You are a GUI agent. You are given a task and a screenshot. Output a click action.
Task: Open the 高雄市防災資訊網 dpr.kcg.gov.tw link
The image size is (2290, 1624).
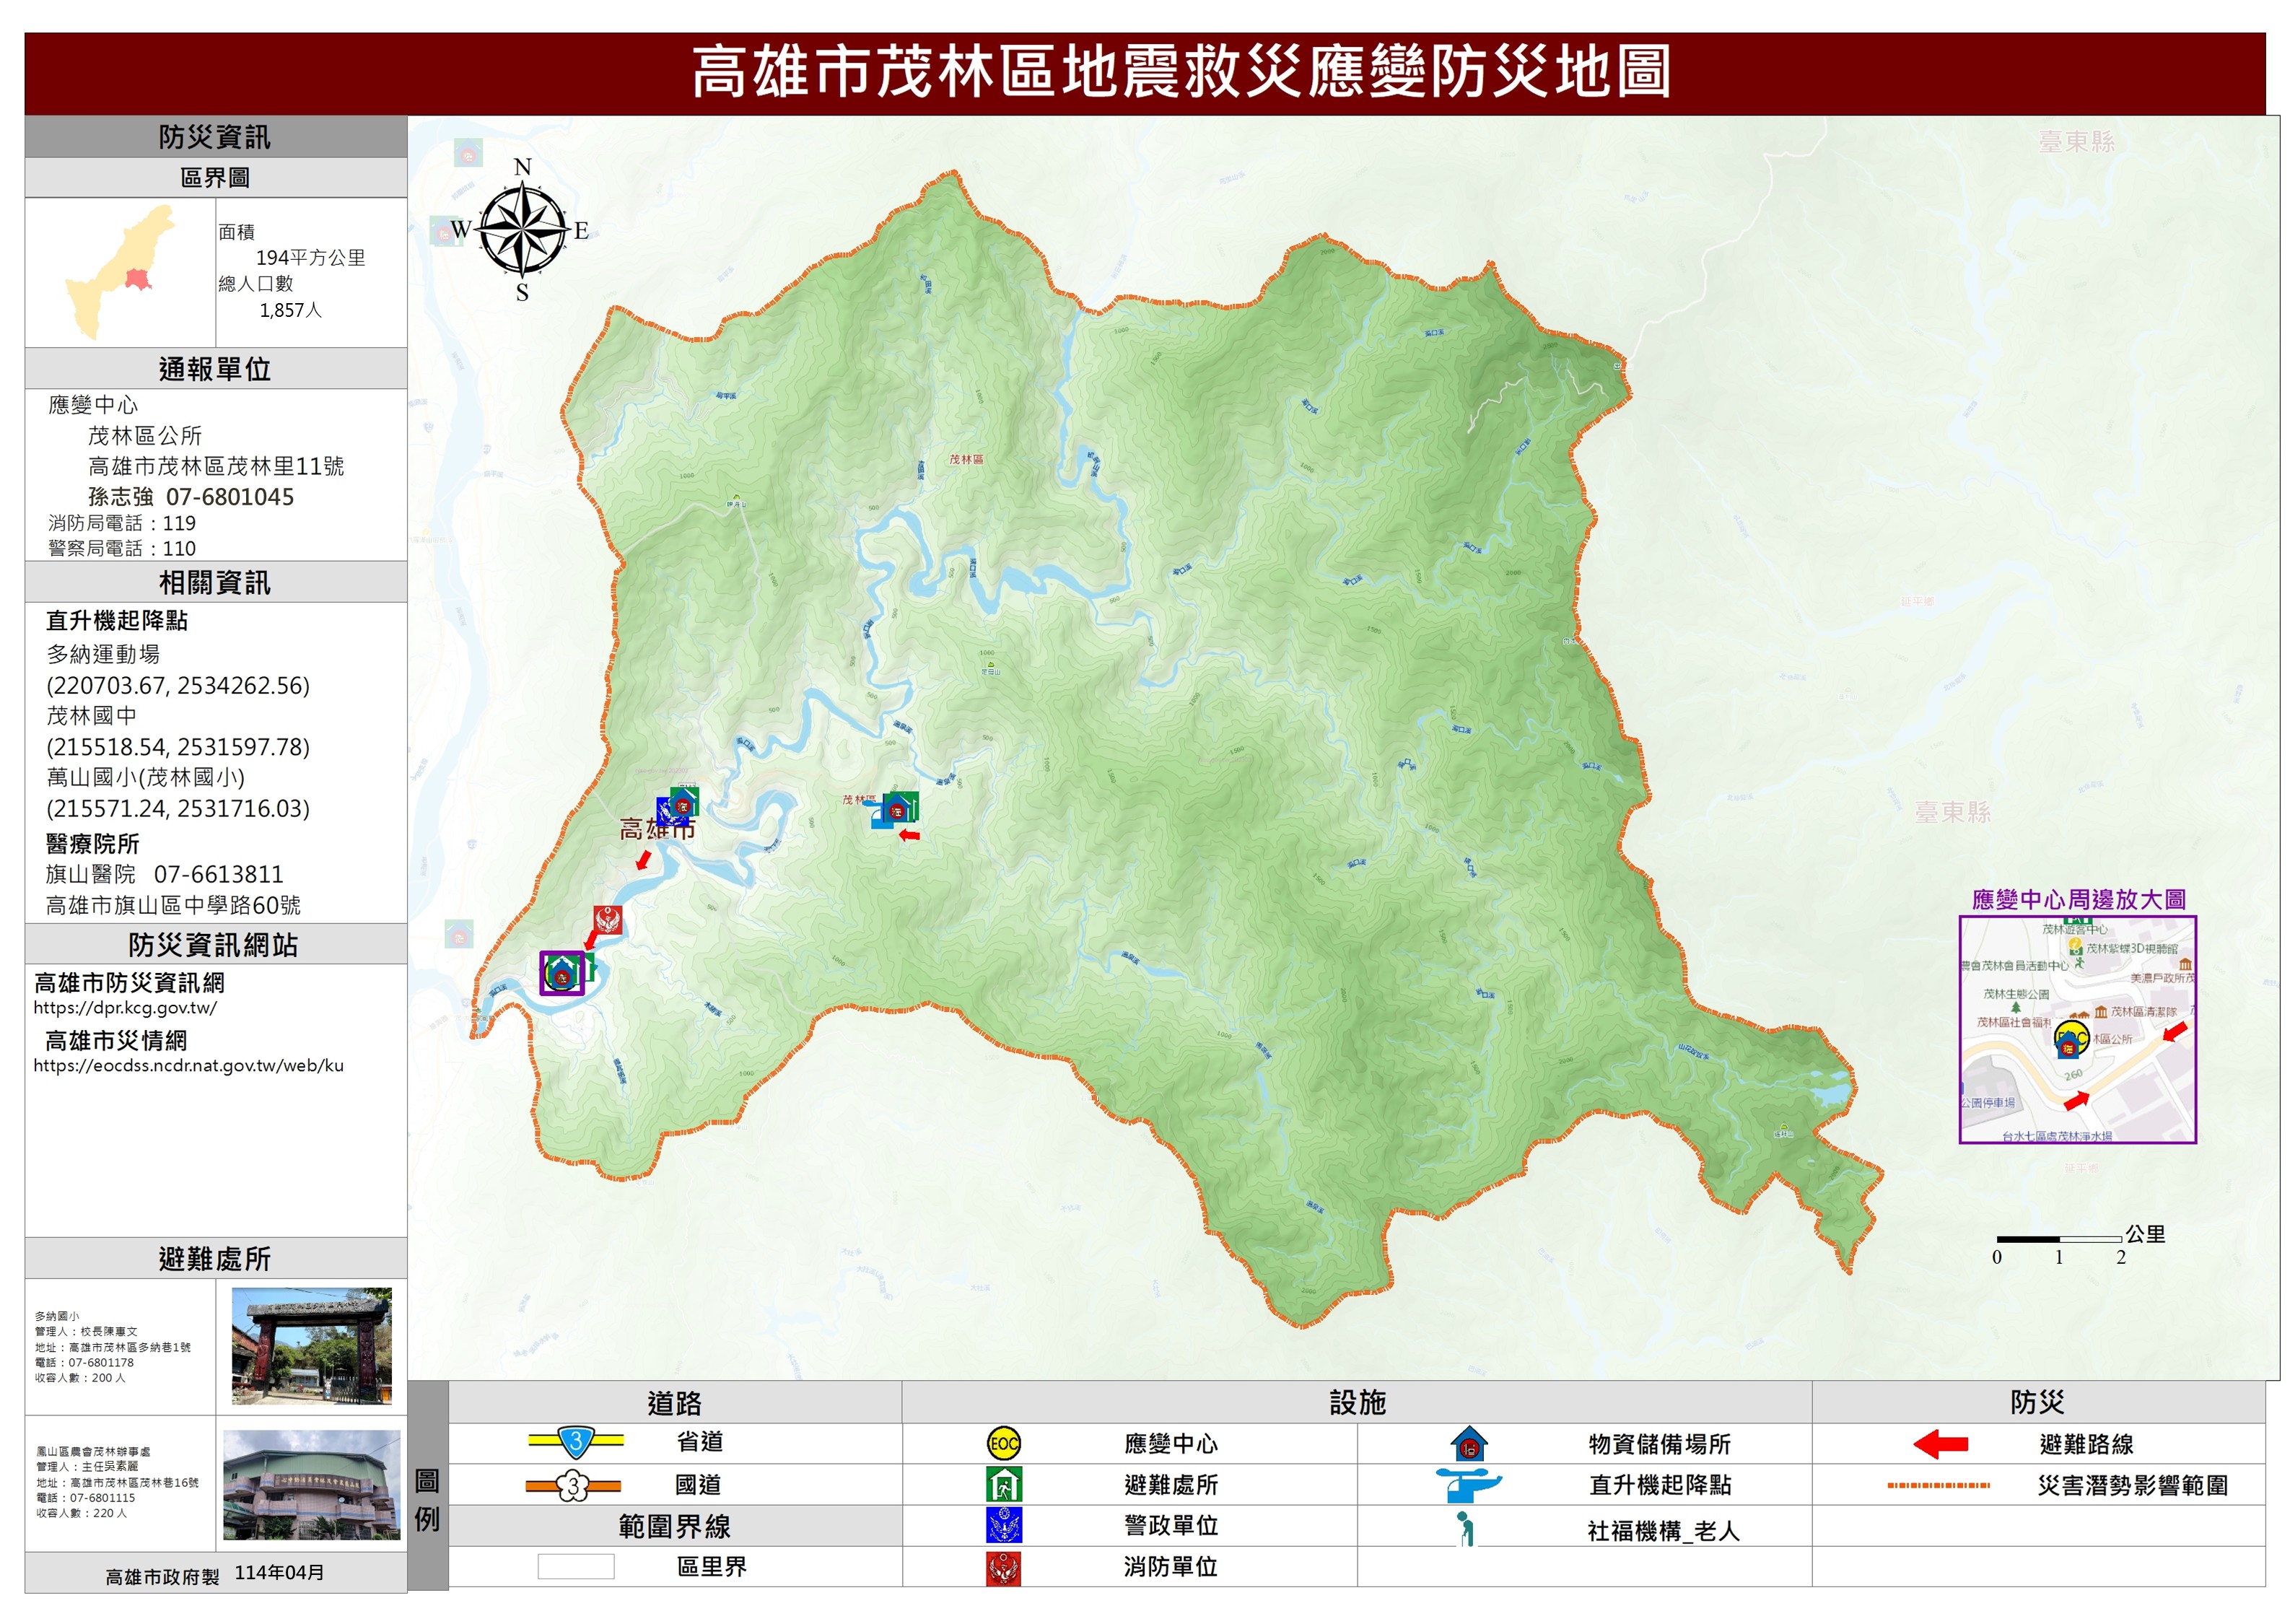(125, 1008)
